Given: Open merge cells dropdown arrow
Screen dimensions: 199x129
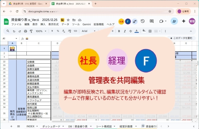Looking at the screenshot, I should point(160,31).
